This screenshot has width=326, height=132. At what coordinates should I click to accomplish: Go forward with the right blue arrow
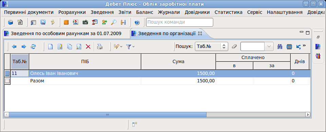point(24,47)
